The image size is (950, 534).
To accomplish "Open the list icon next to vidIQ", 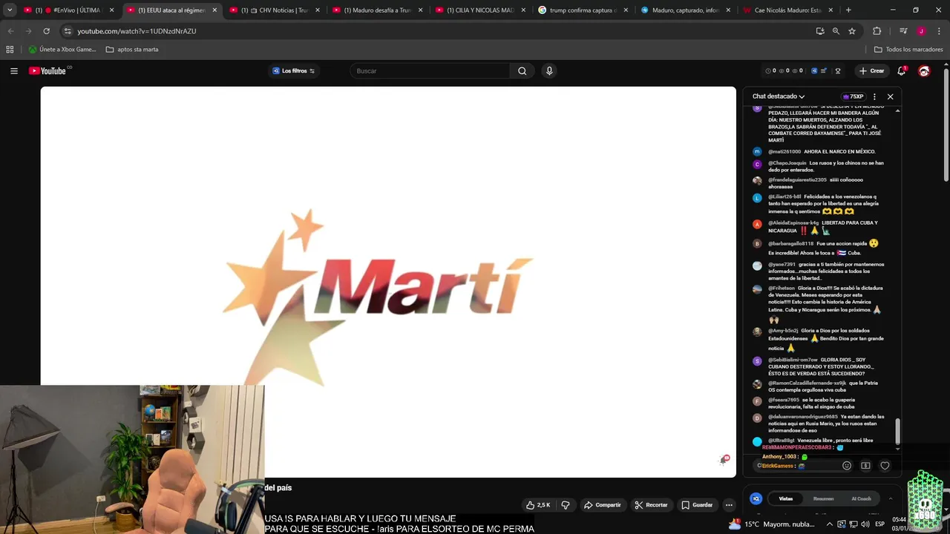I will coord(824,71).
